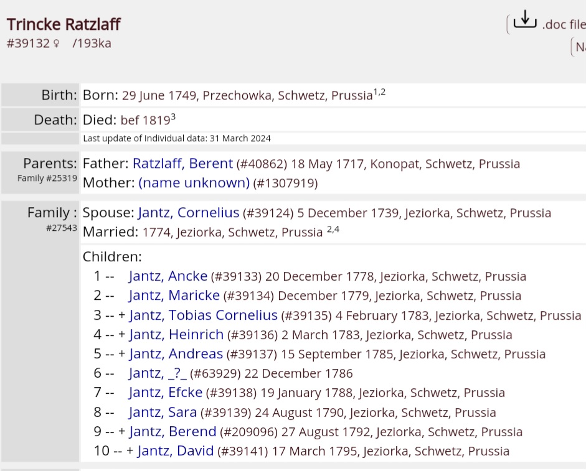The image size is (586, 471).
Task: Open the mother '(name unknown)' link
Action: tap(194, 183)
